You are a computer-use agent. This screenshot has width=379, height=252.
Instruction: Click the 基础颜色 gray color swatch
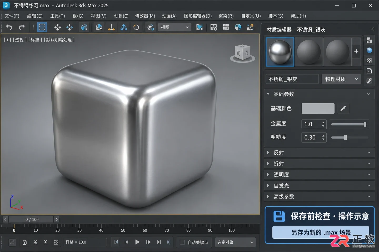tap(318, 108)
